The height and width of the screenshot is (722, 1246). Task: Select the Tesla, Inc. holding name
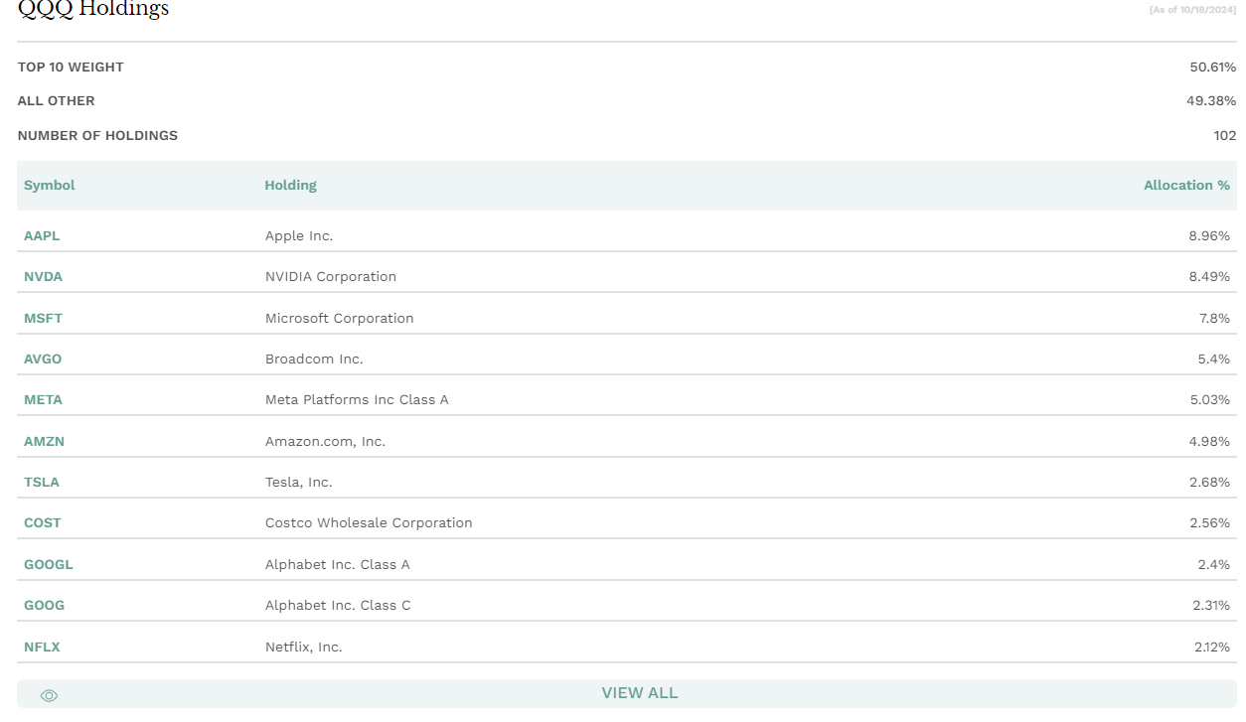tap(299, 483)
